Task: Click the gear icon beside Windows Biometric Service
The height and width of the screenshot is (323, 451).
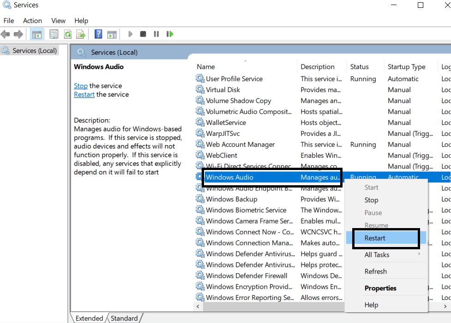Action: pos(200,210)
